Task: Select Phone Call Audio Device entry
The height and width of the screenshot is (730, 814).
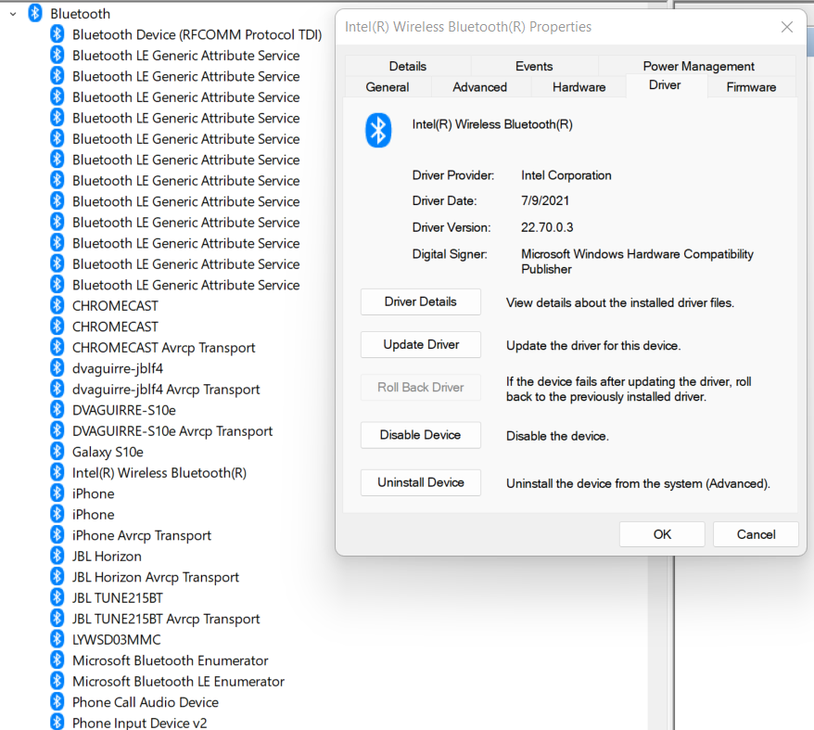Action: 145,702
